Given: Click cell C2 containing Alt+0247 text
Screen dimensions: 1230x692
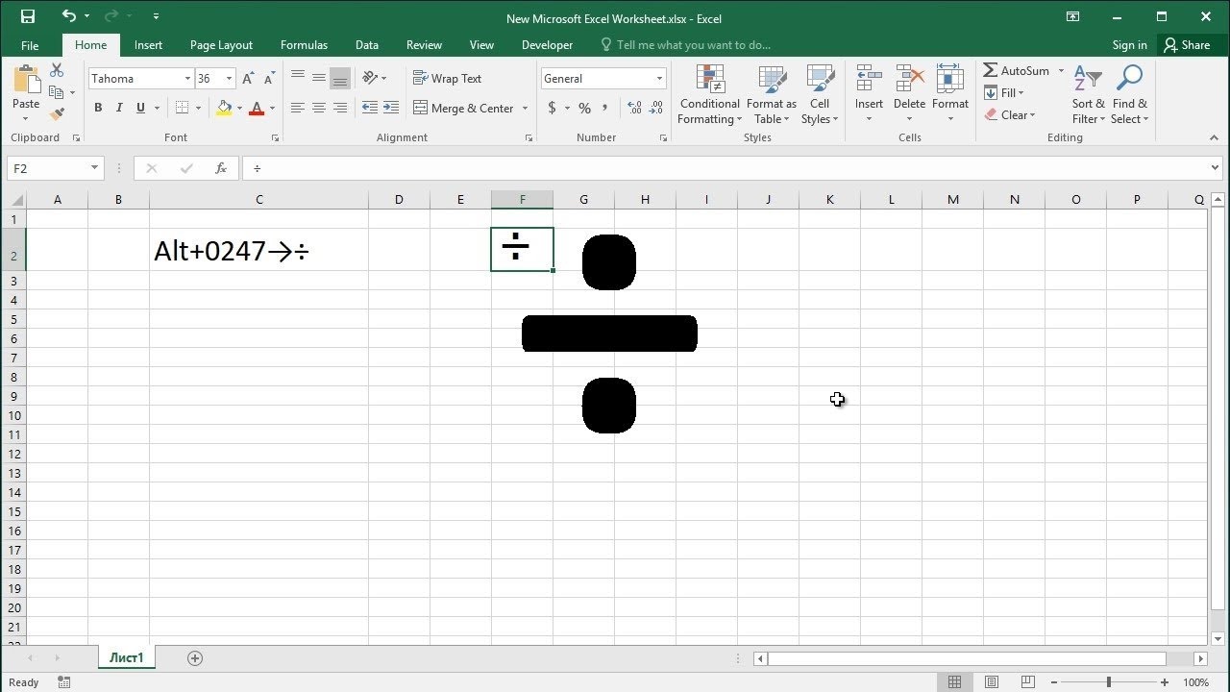Looking at the screenshot, I should point(258,250).
